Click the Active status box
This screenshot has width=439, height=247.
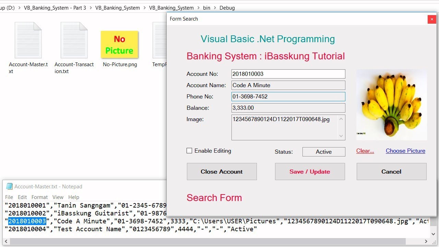324,152
